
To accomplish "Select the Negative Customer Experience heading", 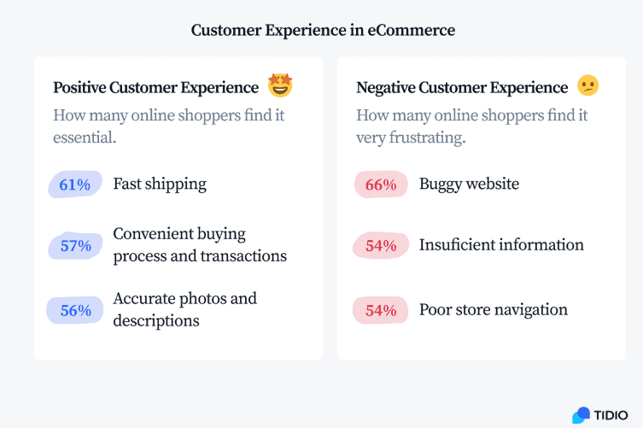I will point(462,87).
